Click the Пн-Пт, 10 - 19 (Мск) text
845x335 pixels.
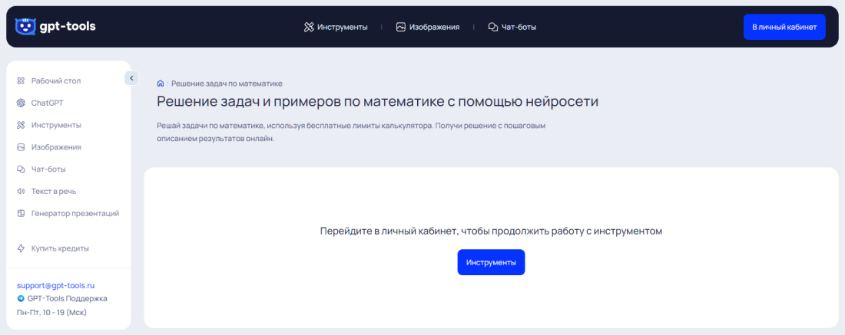point(51,313)
